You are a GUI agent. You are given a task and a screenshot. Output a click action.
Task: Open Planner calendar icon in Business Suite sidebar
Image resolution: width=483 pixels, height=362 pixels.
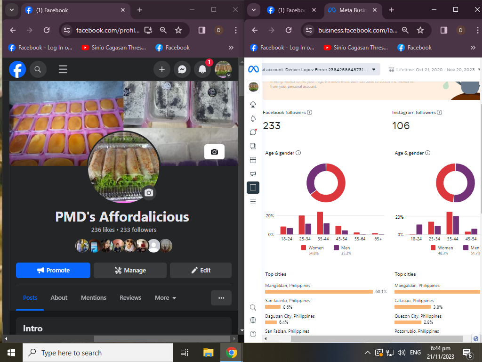point(253,160)
